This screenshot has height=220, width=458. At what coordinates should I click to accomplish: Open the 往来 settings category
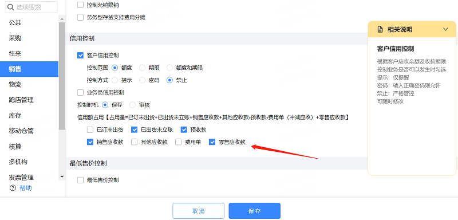point(29,53)
